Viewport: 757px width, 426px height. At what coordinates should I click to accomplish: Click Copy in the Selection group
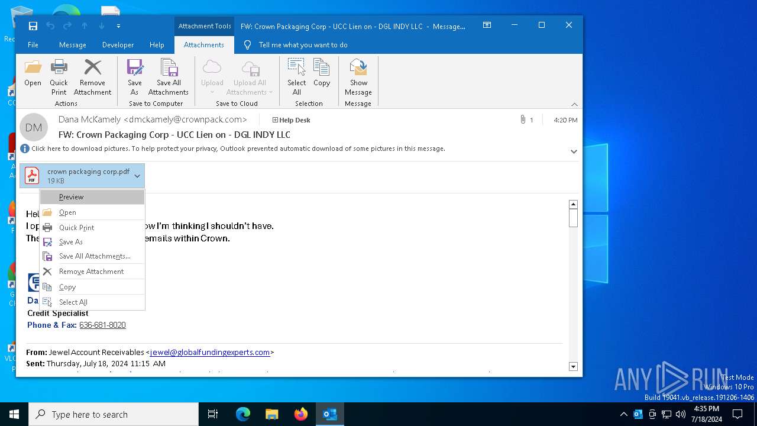pos(322,73)
